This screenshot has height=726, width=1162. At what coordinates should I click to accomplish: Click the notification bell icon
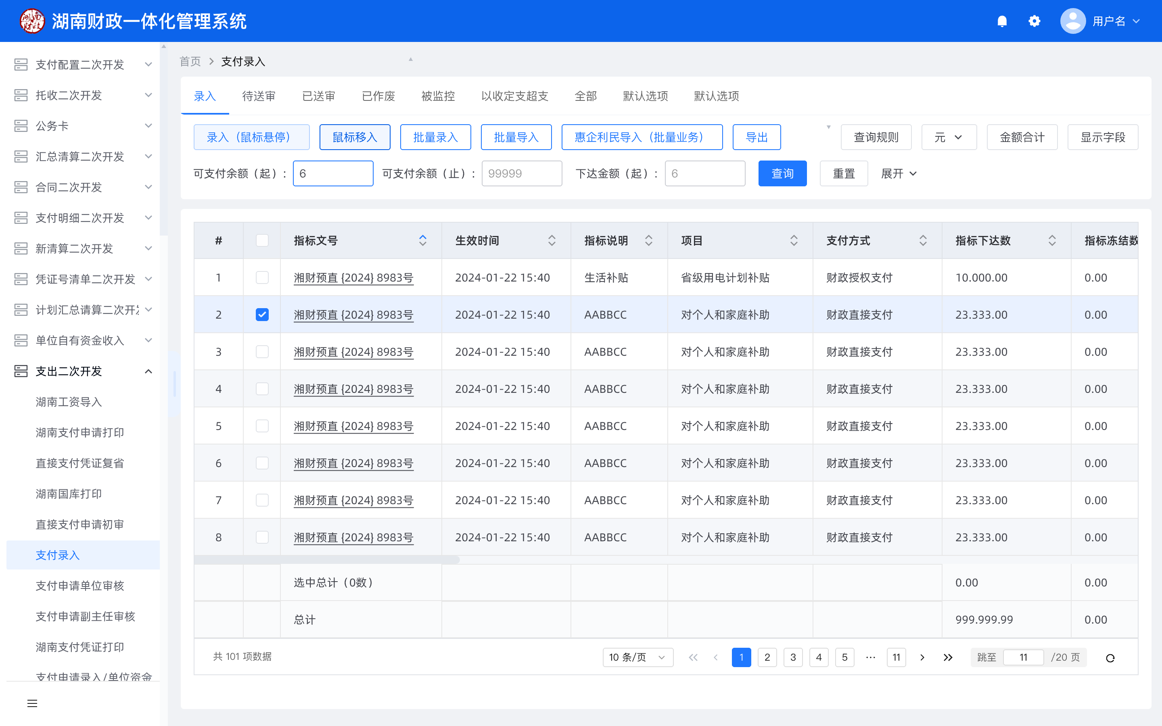tap(1002, 21)
